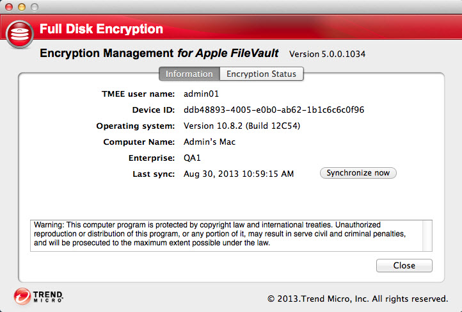This screenshot has width=462, height=312.
Task: Click the Operating system version value
Action: 241,126
